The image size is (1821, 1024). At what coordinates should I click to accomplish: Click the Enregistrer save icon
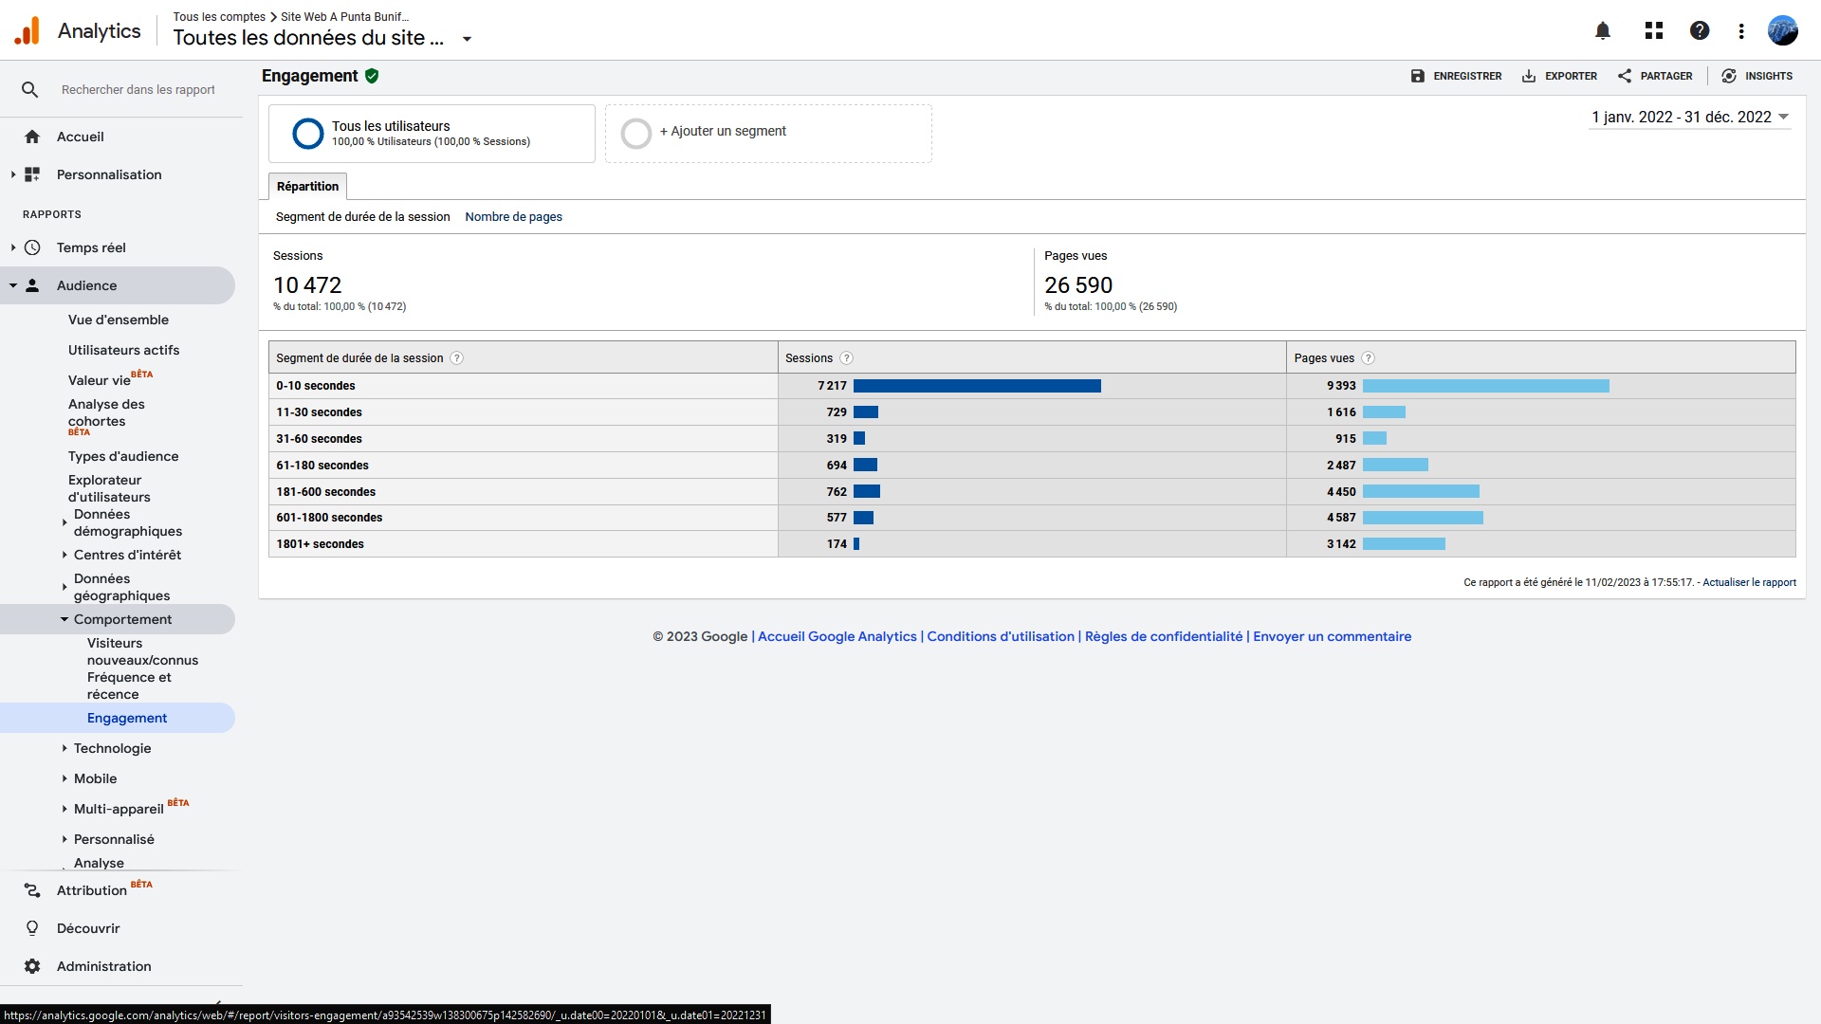[x=1418, y=76]
